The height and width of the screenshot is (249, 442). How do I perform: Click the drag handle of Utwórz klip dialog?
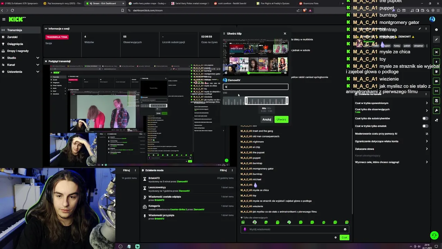point(224,34)
